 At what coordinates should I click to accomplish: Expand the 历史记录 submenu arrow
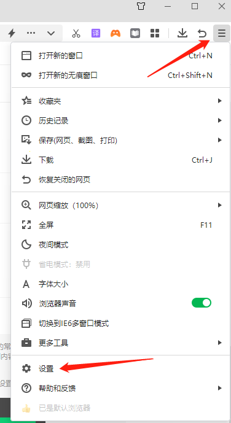tap(220, 120)
